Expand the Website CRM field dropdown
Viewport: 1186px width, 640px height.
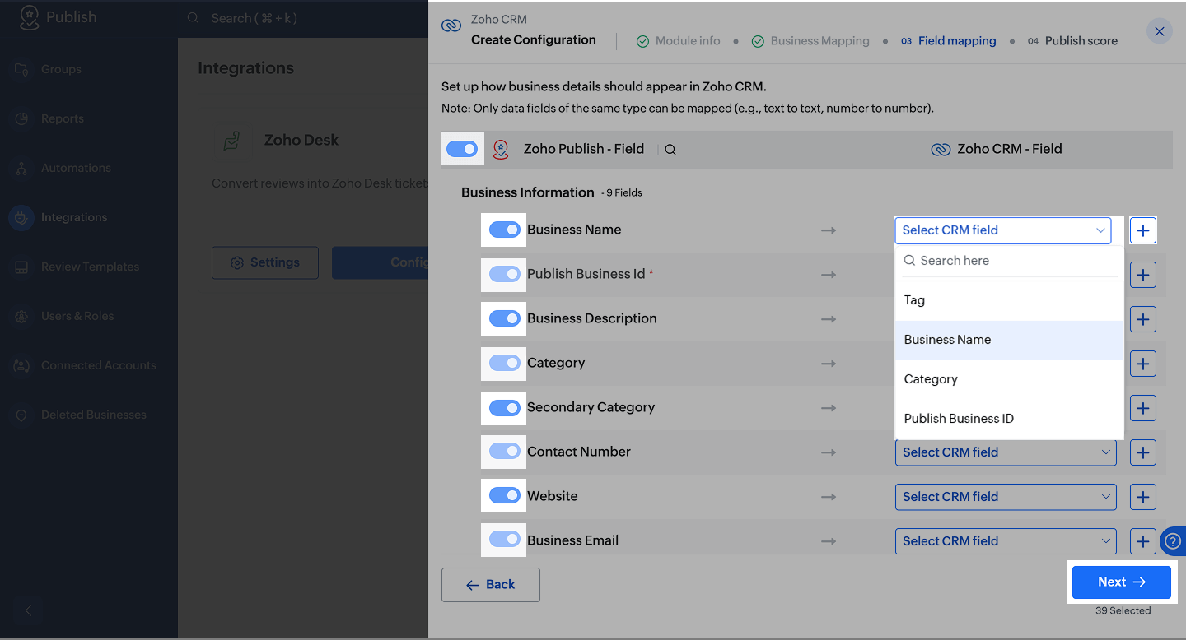[1005, 497]
